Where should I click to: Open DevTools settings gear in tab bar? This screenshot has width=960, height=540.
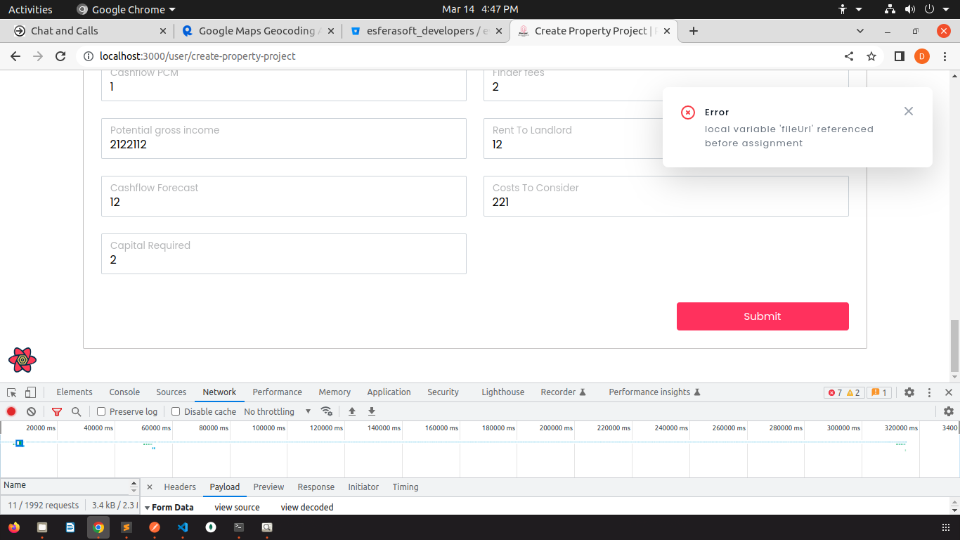coord(909,392)
